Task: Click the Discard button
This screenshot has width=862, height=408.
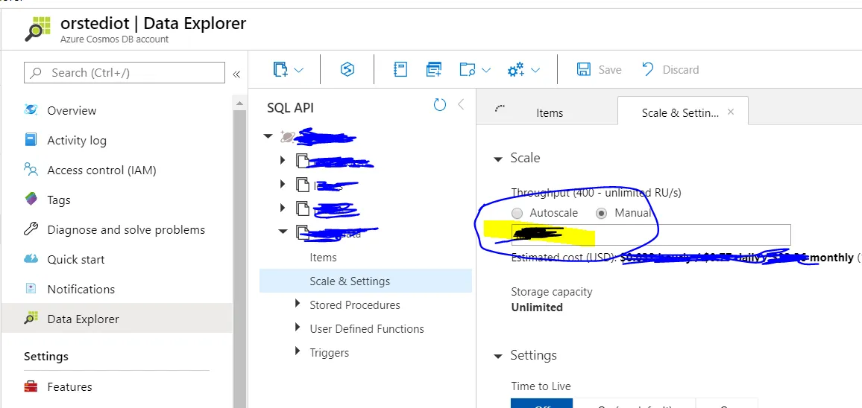Action: pos(670,70)
